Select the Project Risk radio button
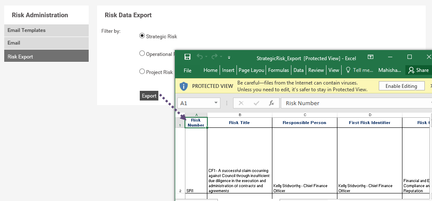This screenshot has width=432, height=201. point(142,71)
